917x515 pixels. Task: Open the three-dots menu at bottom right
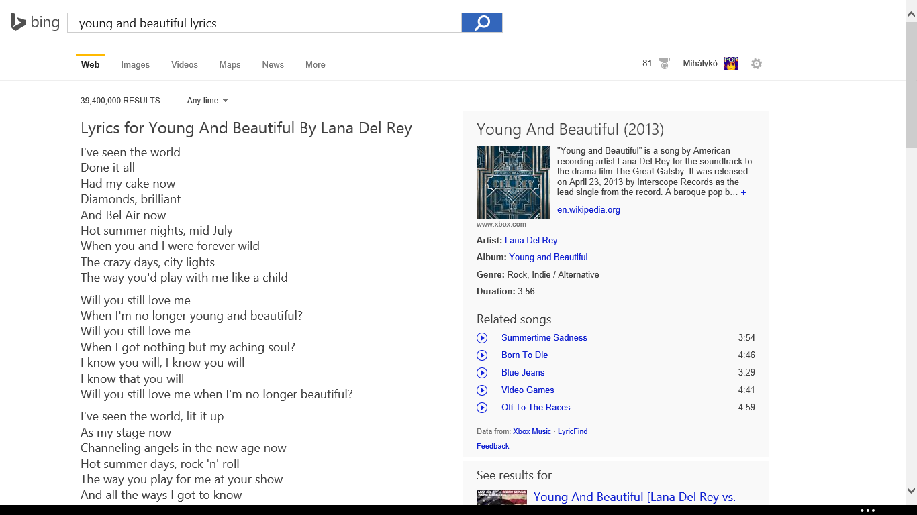(868, 510)
